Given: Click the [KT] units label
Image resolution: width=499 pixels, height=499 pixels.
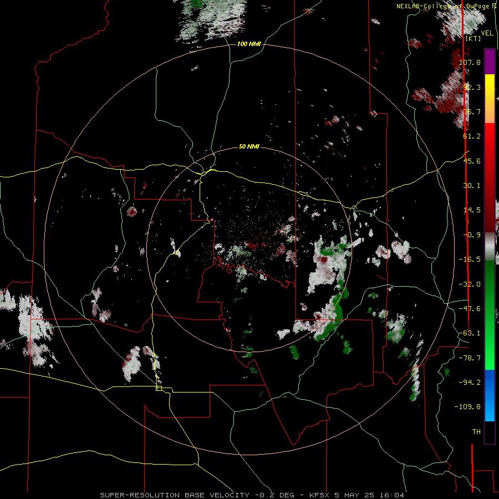Looking at the screenshot, I should [x=473, y=38].
